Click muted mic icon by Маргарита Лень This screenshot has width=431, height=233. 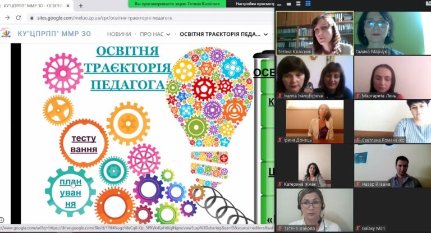pos(358,95)
